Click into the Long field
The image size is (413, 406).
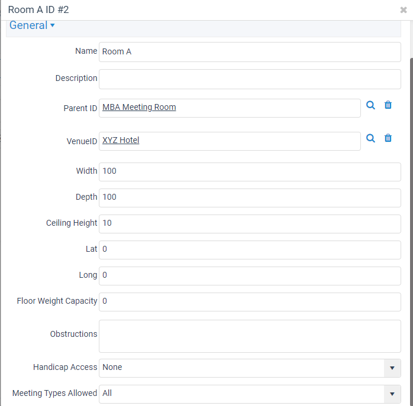point(250,276)
